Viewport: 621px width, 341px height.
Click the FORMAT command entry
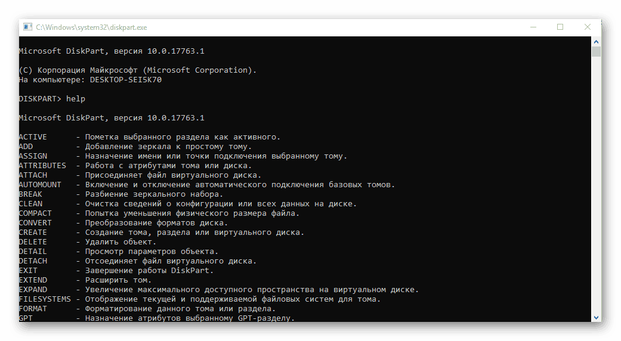147,309
